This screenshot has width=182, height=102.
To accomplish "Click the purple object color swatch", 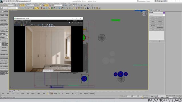I will [x=164, y=12].
